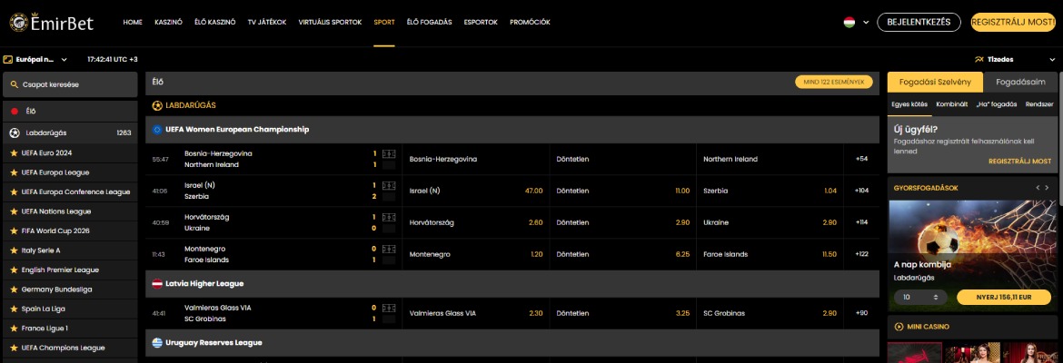Screen dimensions: 1063x363
Task: Expand the Uruguay Reserves League section
Action: [x=512, y=343]
